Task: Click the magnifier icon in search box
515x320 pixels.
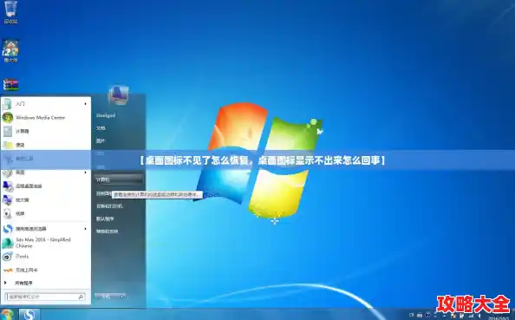Action: (81, 297)
